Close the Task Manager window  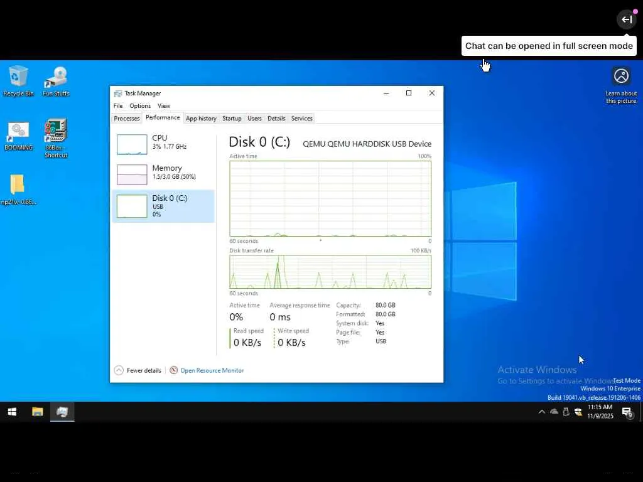(x=432, y=93)
